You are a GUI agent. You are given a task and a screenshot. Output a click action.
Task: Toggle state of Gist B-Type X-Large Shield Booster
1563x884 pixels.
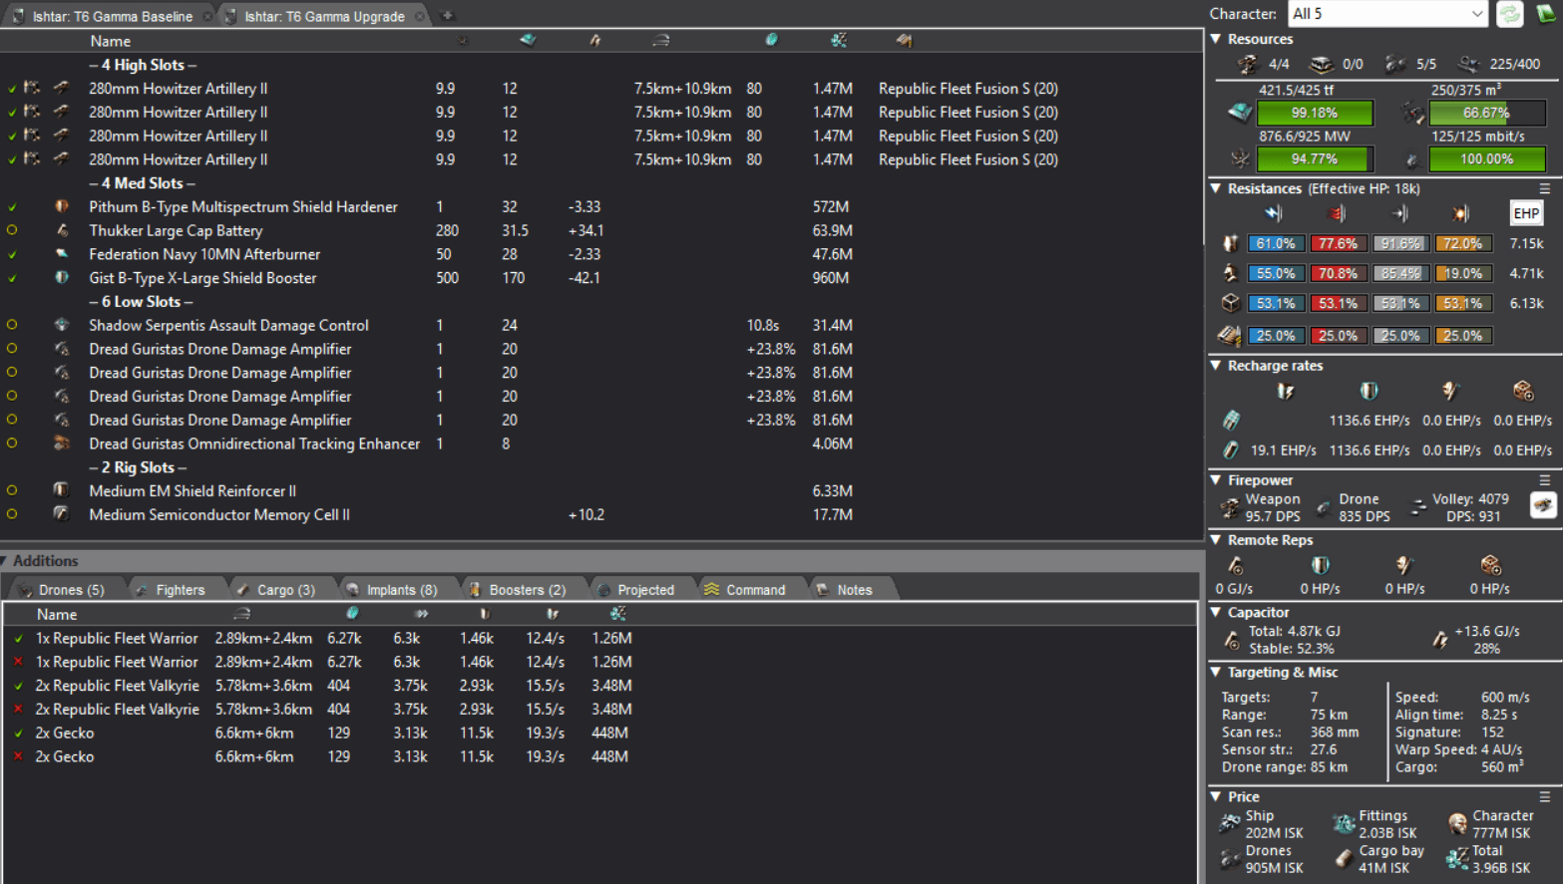pos(12,278)
